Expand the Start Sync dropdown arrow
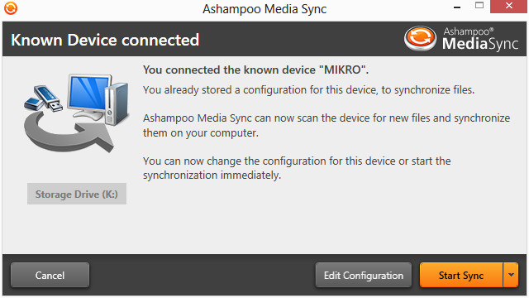This screenshot has width=529, height=298. (511, 275)
